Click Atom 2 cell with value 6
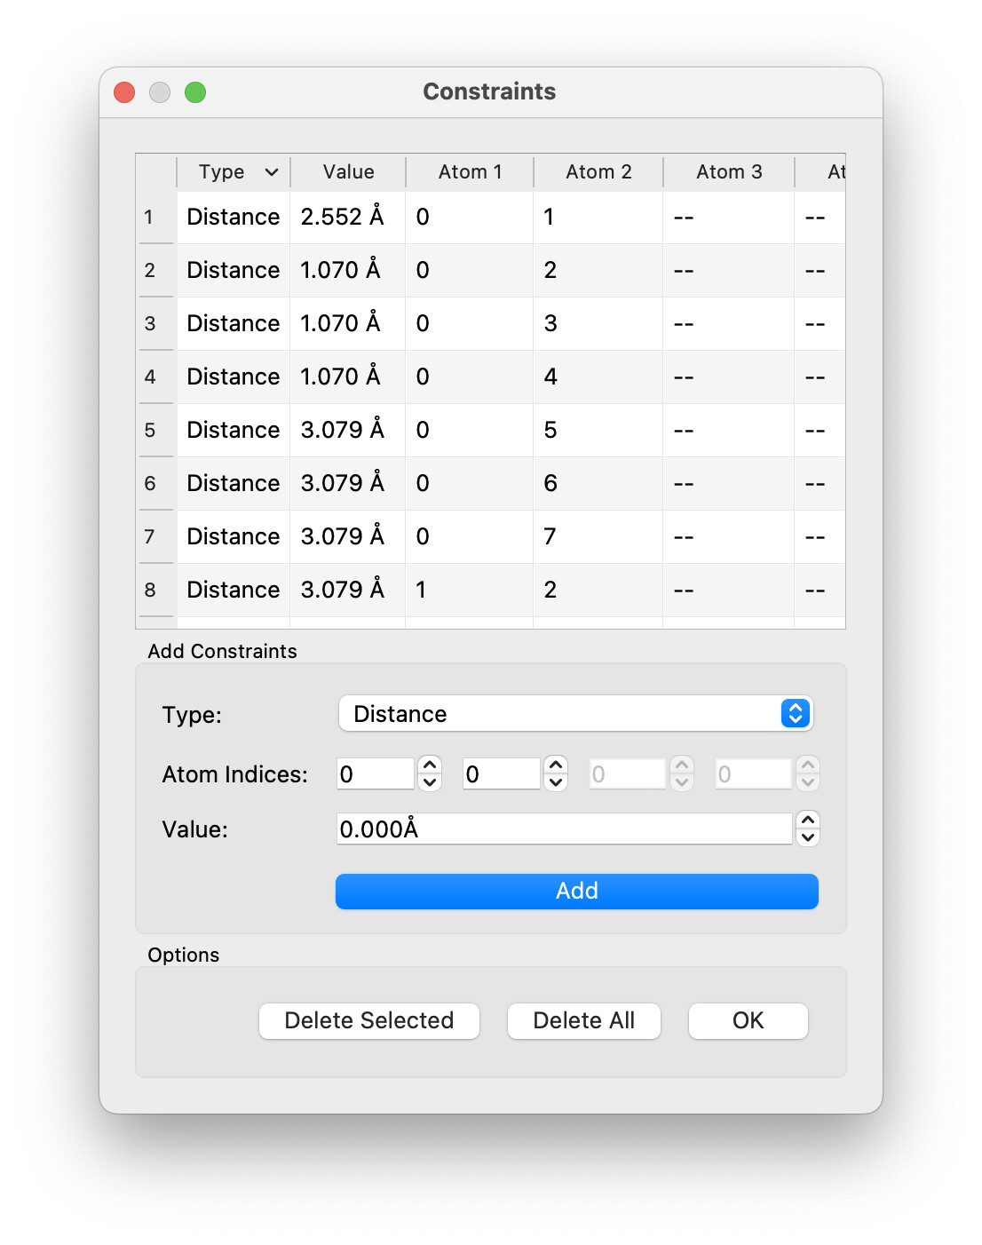 598,483
